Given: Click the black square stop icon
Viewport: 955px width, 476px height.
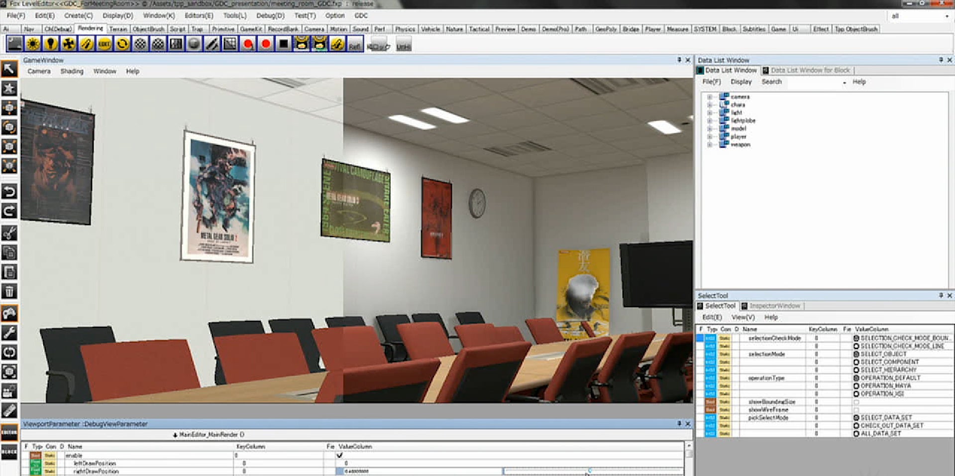Looking at the screenshot, I should click(x=283, y=44).
